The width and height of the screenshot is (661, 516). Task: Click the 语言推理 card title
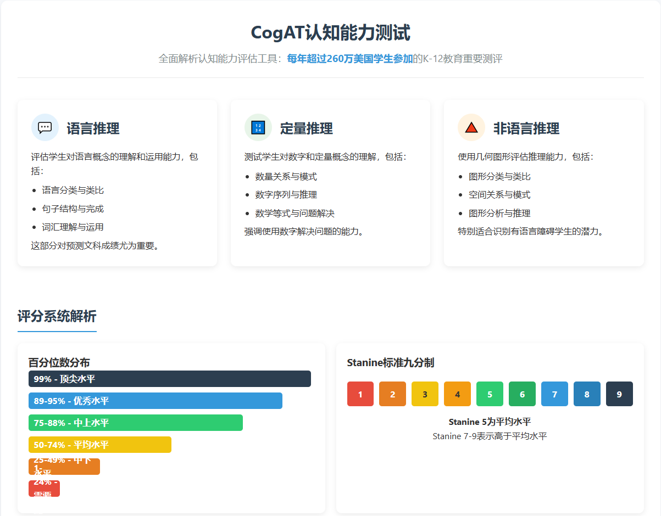pos(93,128)
